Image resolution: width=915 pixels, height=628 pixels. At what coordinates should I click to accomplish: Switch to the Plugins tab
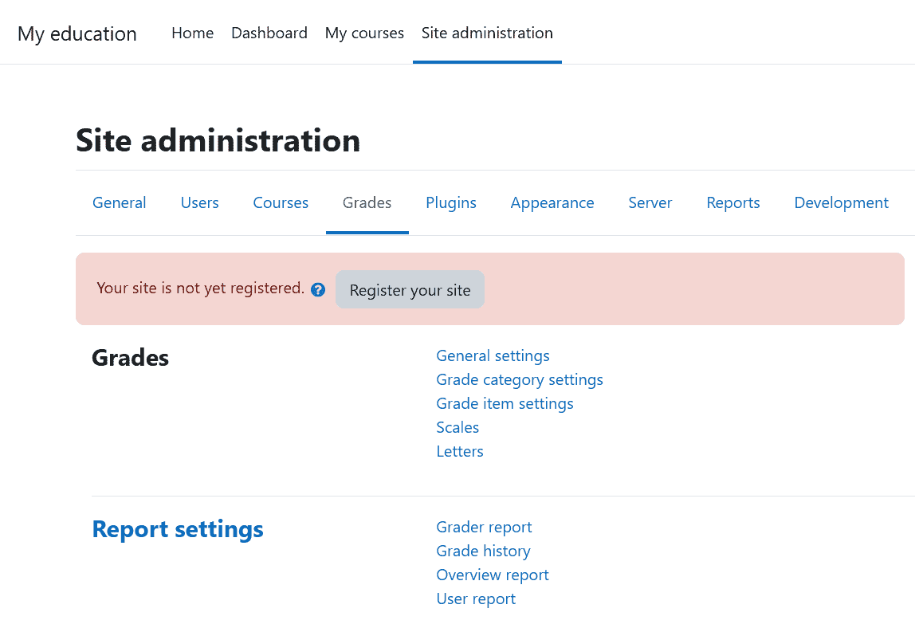(450, 202)
